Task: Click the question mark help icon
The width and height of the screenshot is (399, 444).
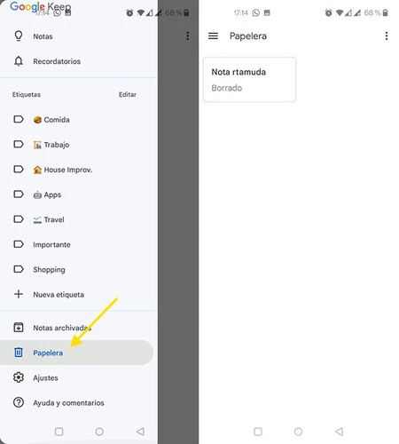Action: (19, 402)
